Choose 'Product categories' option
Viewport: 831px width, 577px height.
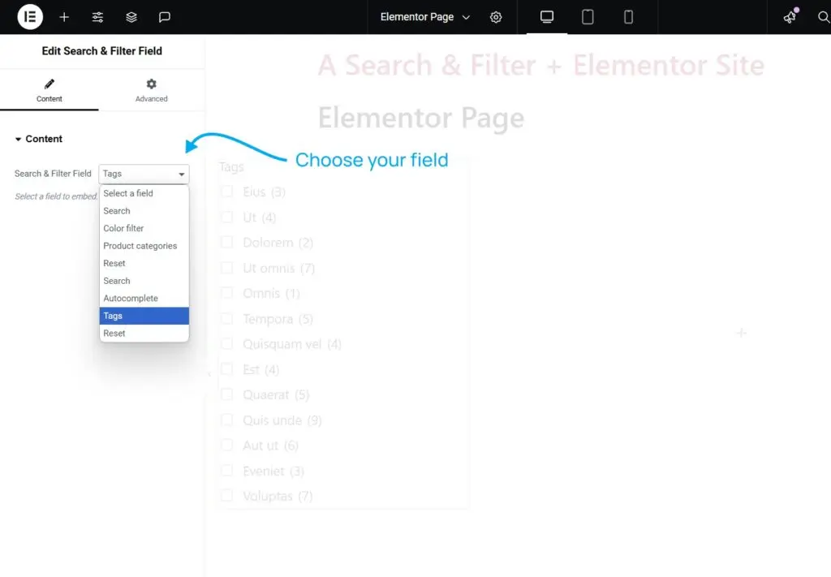tap(144, 246)
